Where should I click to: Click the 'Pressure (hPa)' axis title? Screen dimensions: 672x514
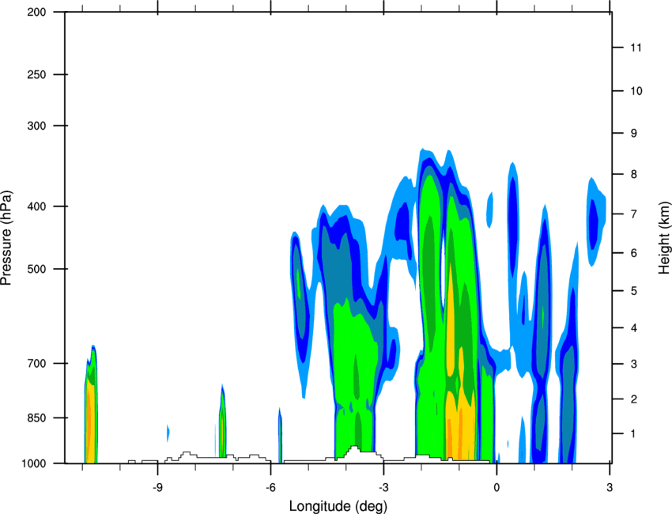click(x=6, y=238)
